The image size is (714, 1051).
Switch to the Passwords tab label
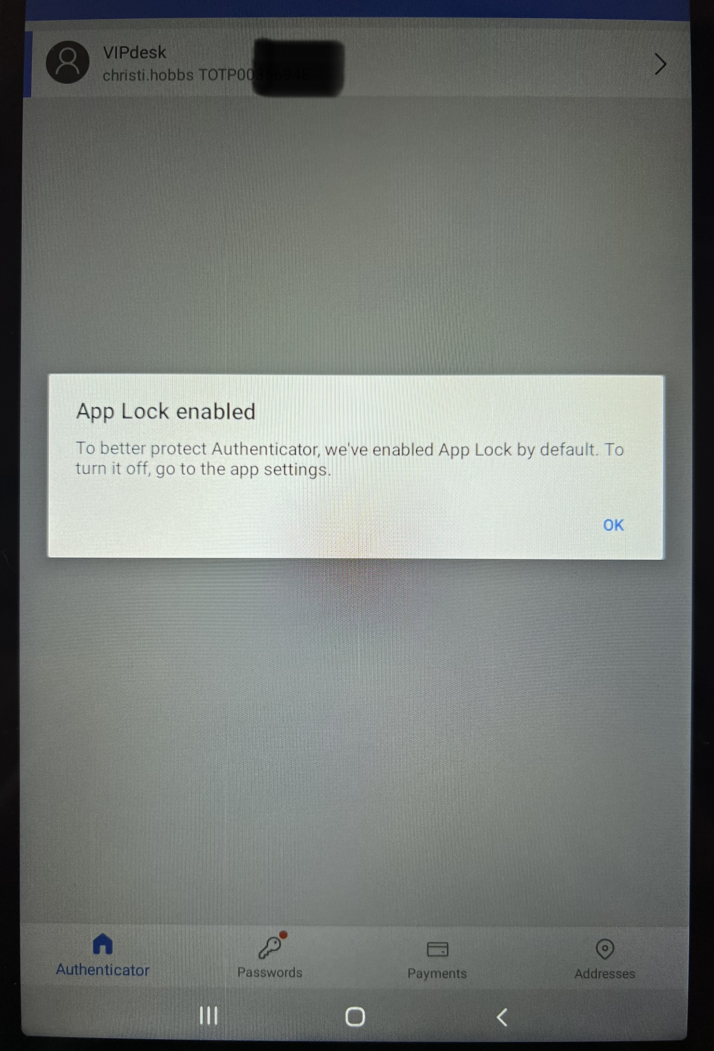pyautogui.click(x=270, y=972)
